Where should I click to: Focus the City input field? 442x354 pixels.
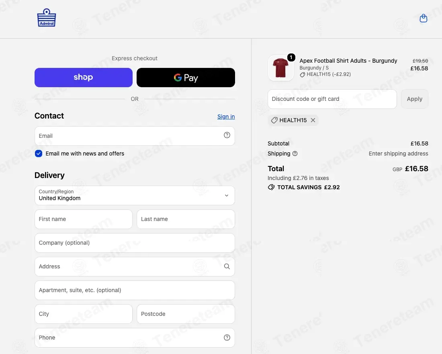pyautogui.click(x=84, y=314)
